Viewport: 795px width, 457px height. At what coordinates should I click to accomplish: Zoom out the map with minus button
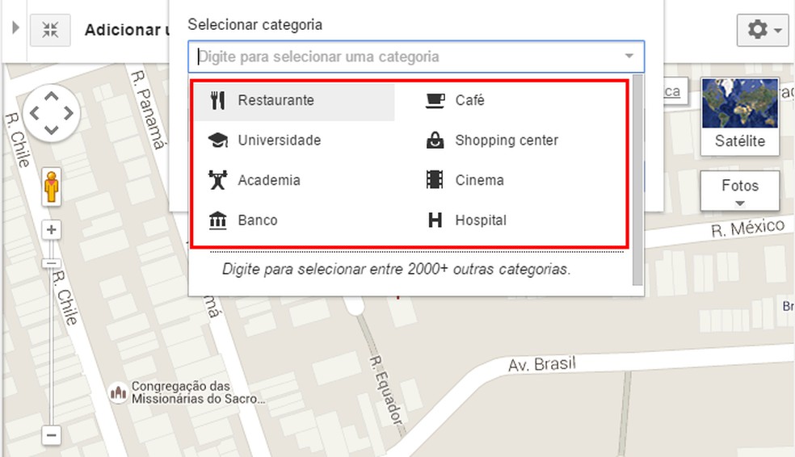pos(52,435)
